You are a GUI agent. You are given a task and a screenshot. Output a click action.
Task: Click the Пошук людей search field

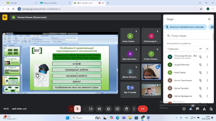(x=189, y=35)
